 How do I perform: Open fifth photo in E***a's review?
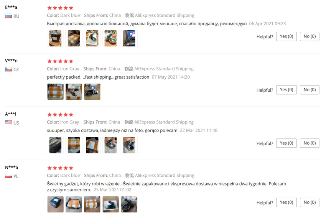pos(129,38)
